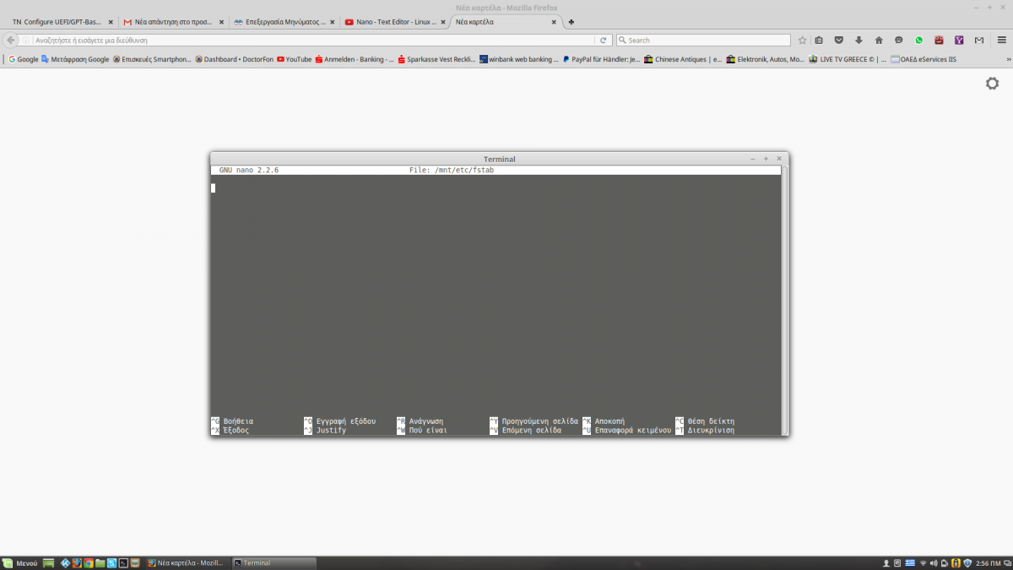This screenshot has width=1013, height=570.
Task: Close the Nano - Text Editor tab
Action: point(442,22)
